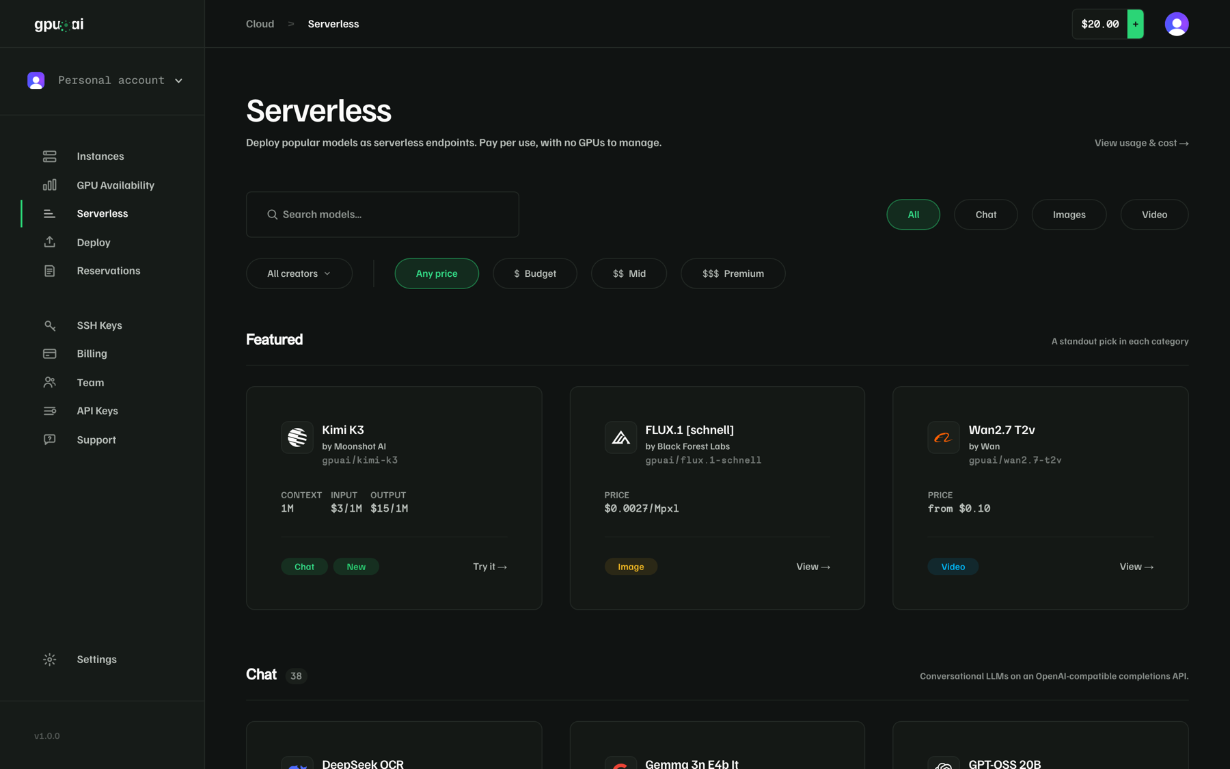Open GPU Availability page
The image size is (1230, 769).
tap(115, 185)
